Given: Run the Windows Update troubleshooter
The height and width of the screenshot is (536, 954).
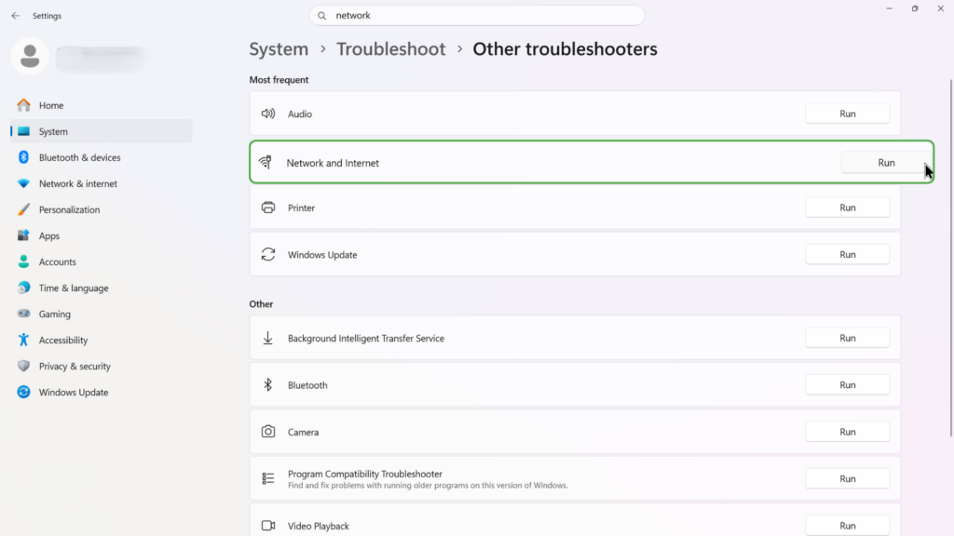Looking at the screenshot, I should click(x=848, y=254).
